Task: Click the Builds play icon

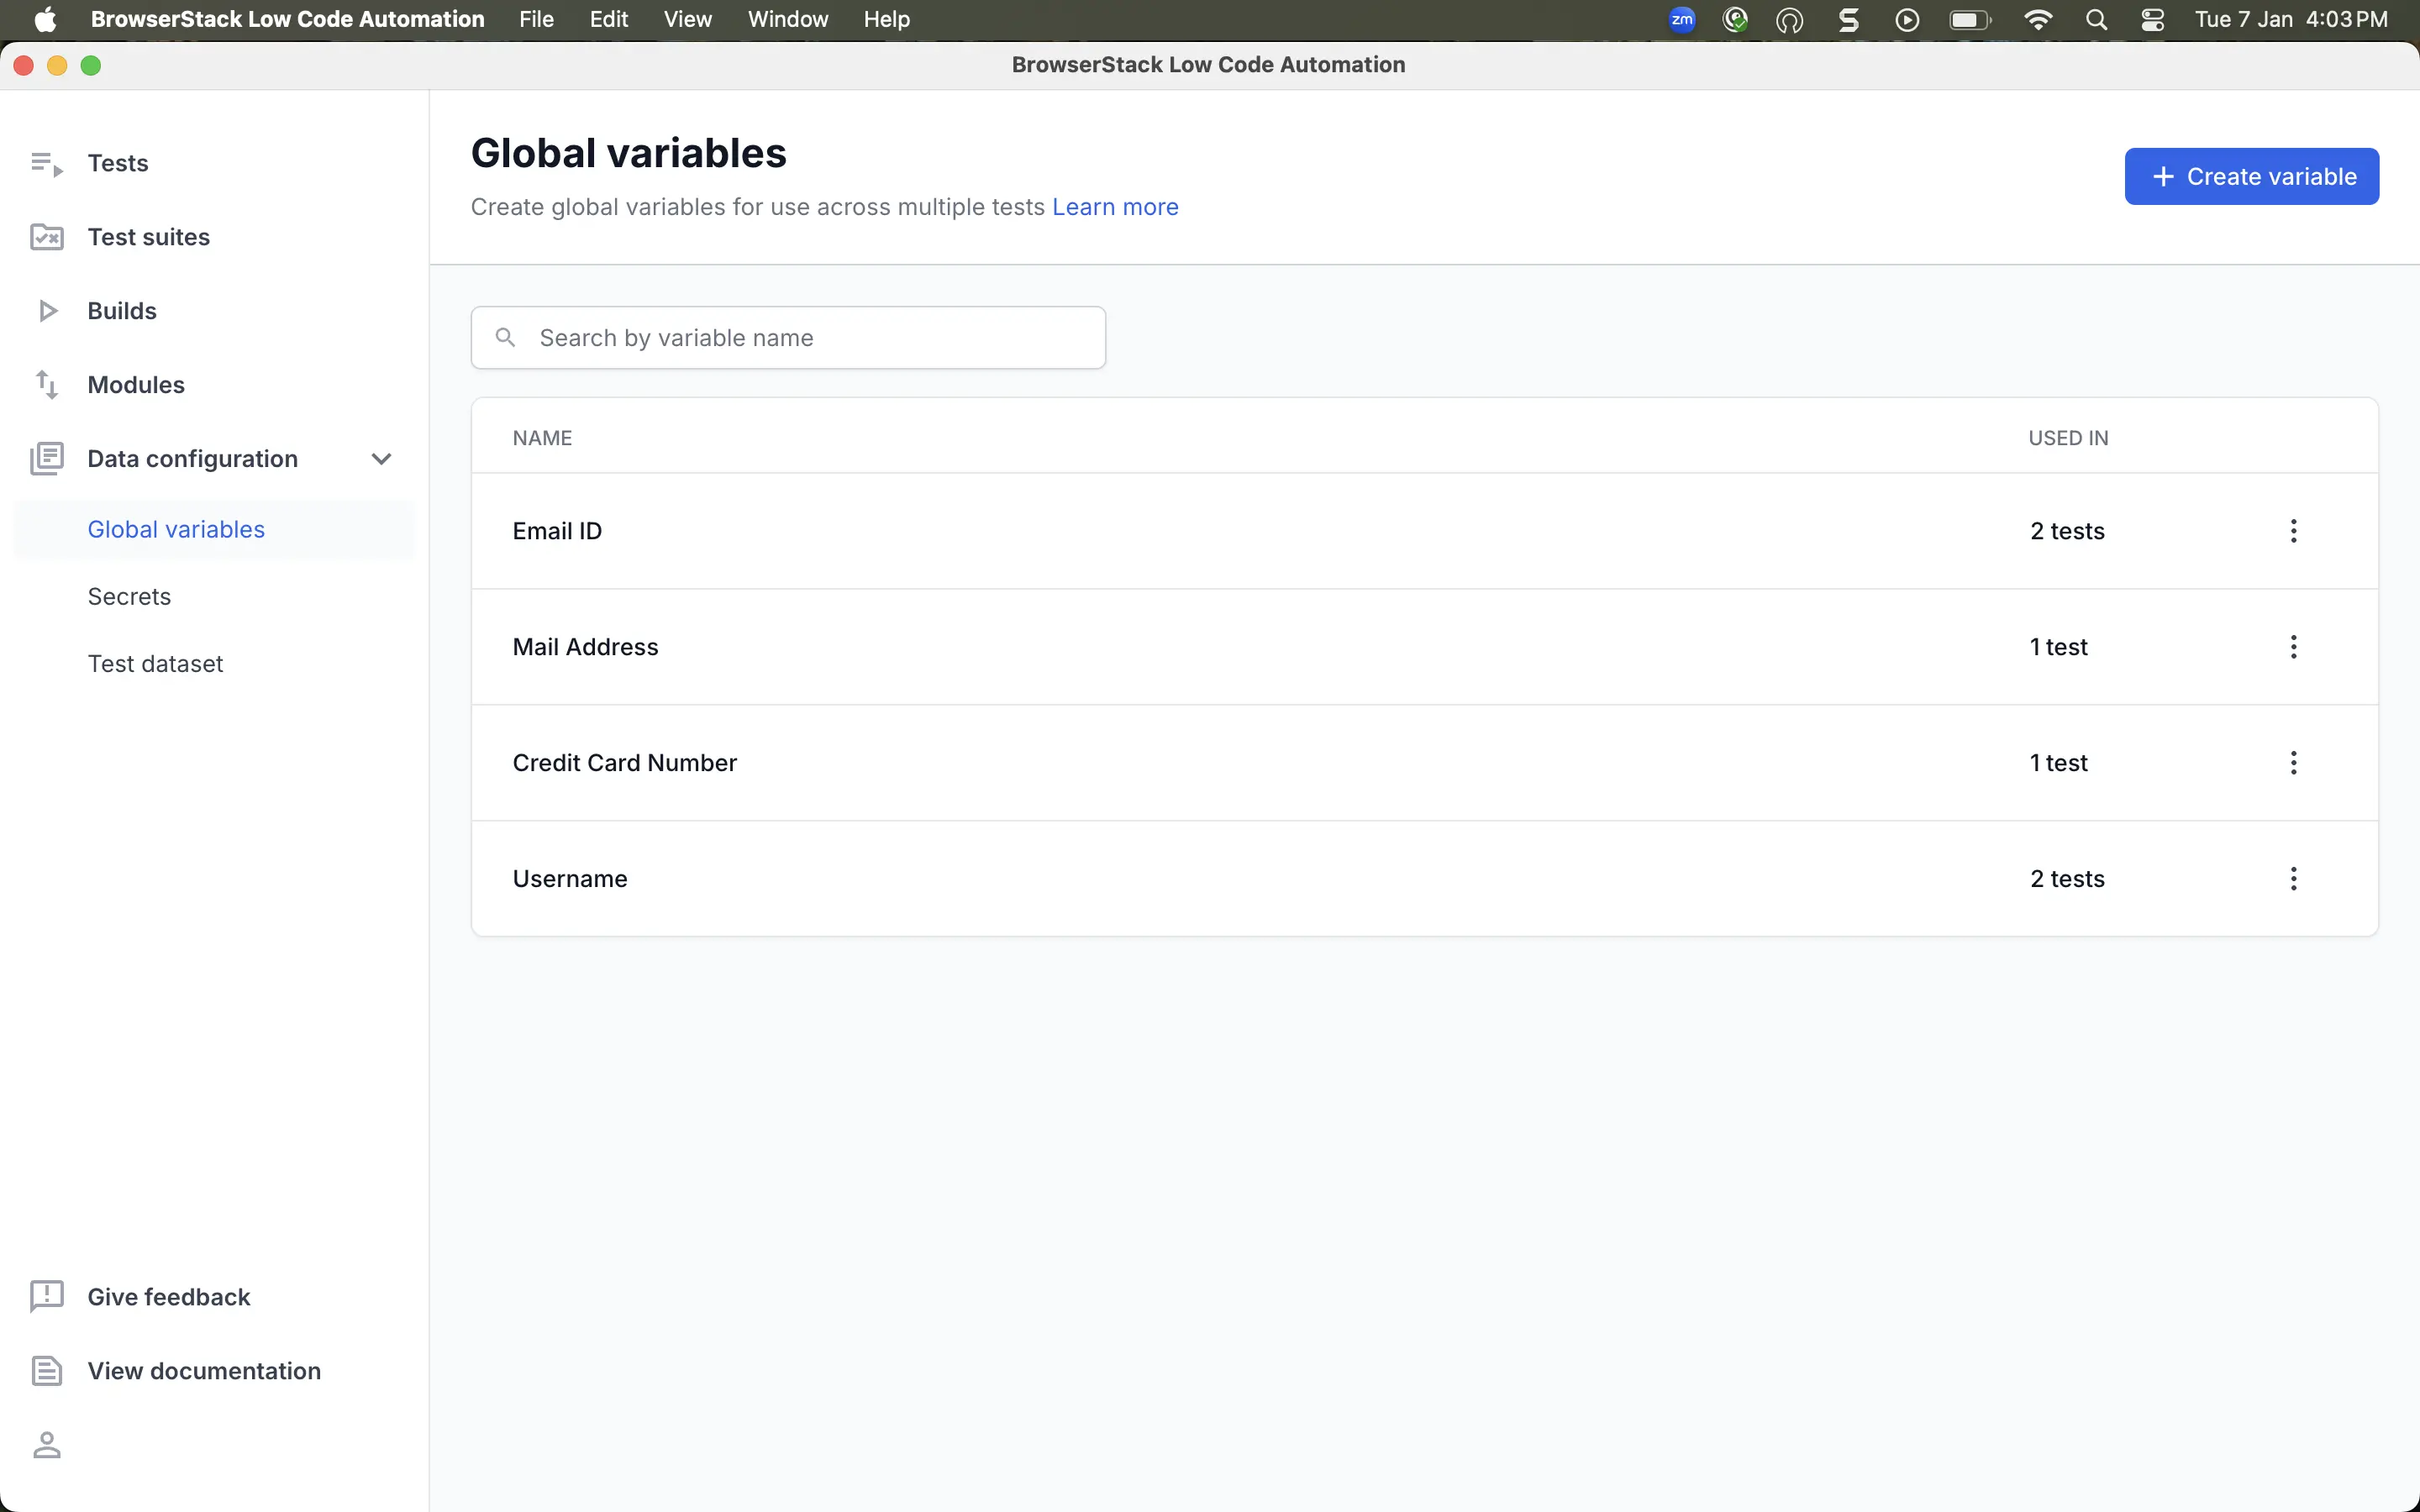Action: point(46,311)
